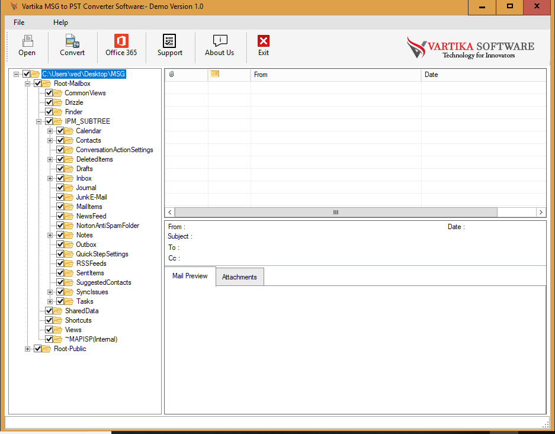Sort by the Date column header
This screenshot has width=555, height=434.
(x=483, y=75)
